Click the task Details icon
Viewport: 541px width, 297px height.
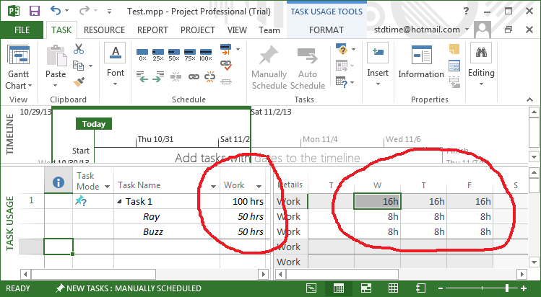454,66
